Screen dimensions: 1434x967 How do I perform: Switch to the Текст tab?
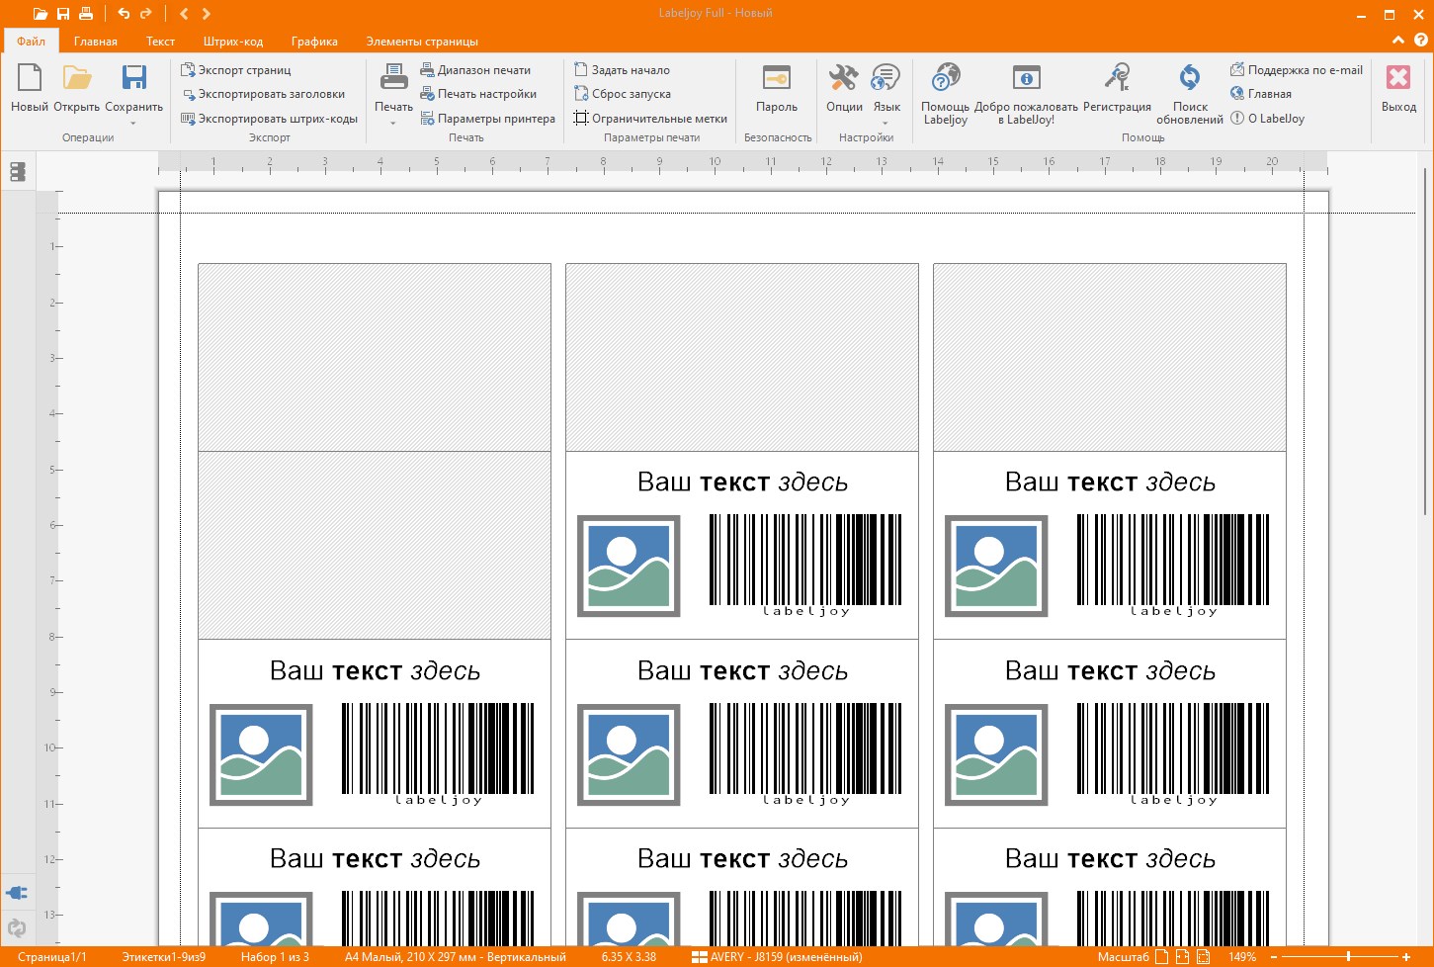click(160, 42)
